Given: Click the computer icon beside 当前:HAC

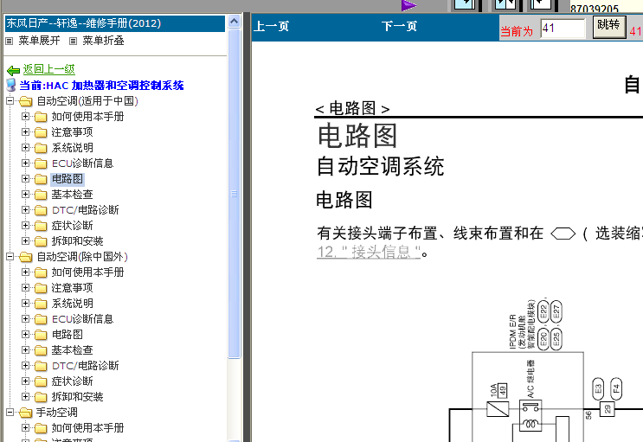Looking at the screenshot, I should pos(11,86).
